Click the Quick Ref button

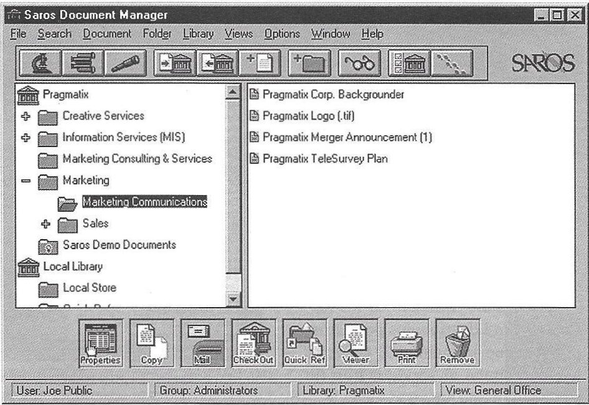304,343
